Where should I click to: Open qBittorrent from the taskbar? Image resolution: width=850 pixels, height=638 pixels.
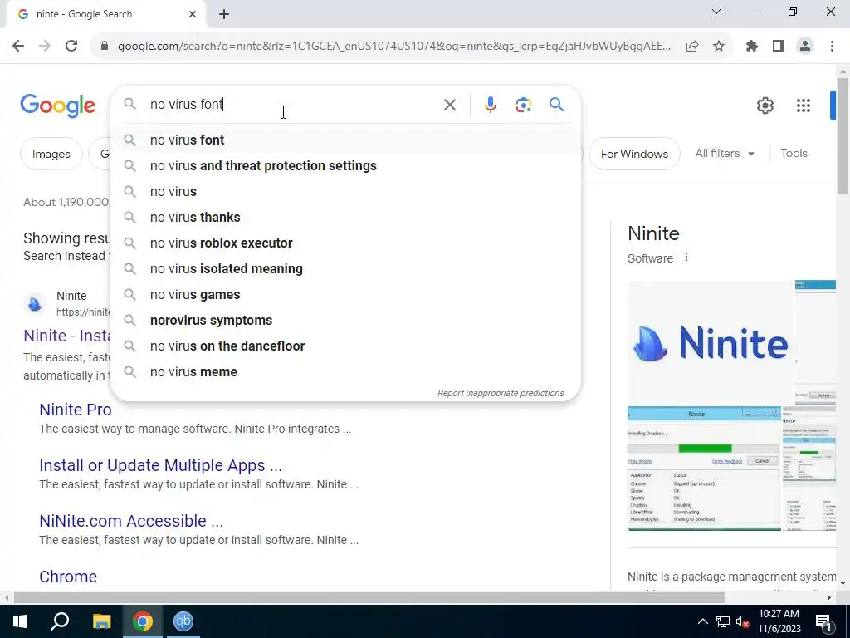pos(183,621)
